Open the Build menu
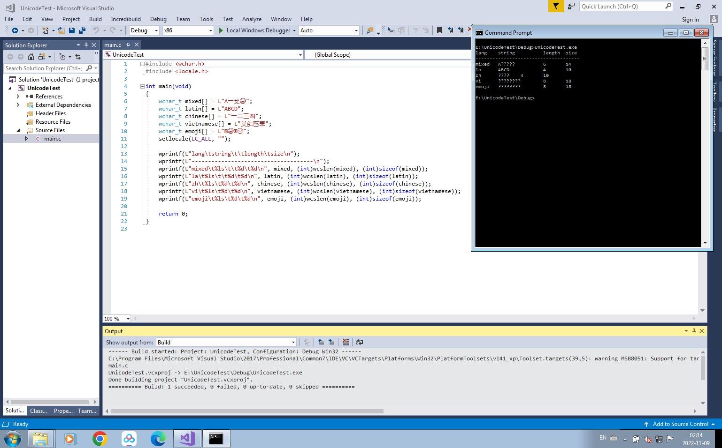Screen dimensions: 722x448 95,19
